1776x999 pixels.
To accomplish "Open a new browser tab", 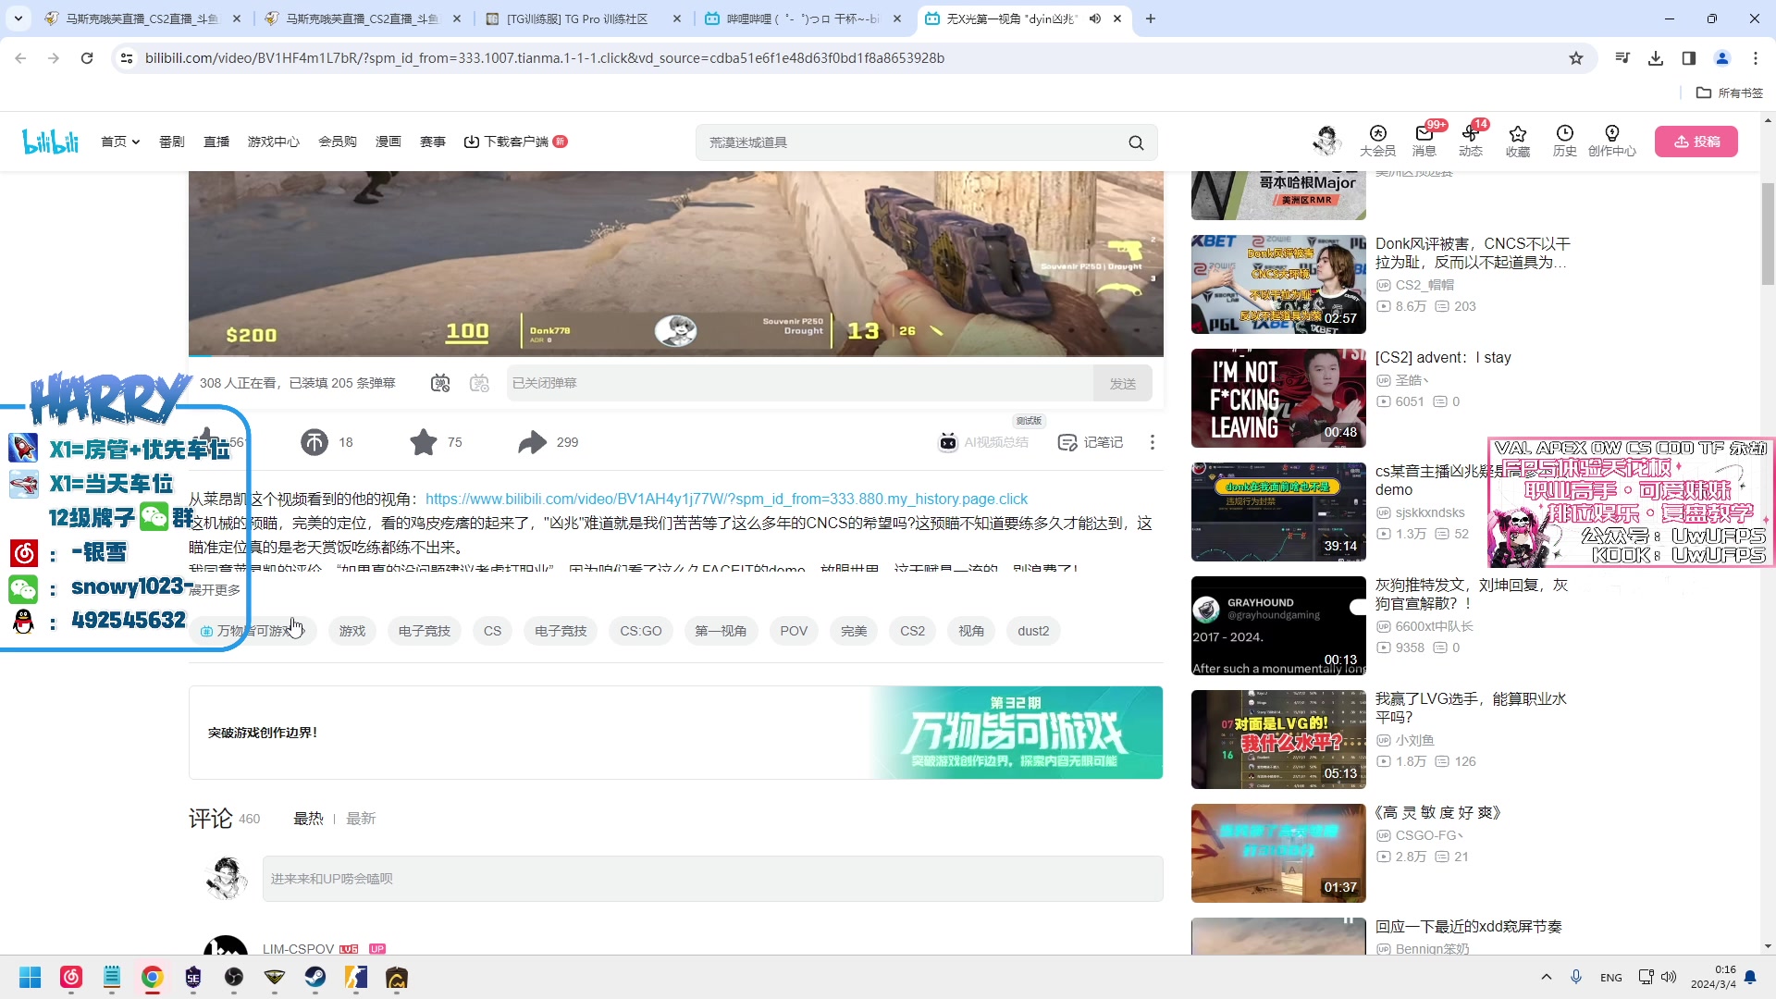I will coord(1151,18).
